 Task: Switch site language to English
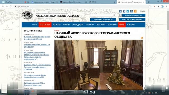coord(143,11)
